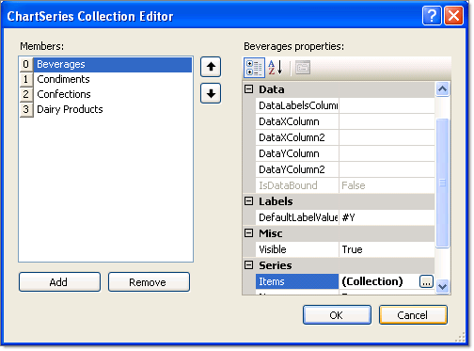Collapse the Data category
Image resolution: width=474 pixels, height=351 pixels.
248,89
